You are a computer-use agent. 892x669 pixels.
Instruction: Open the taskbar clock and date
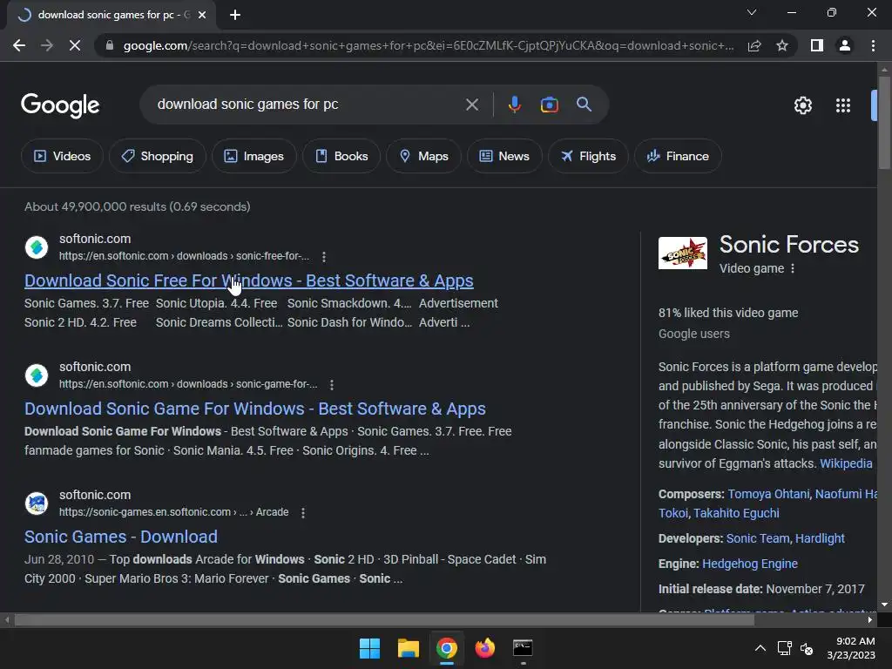(x=851, y=648)
